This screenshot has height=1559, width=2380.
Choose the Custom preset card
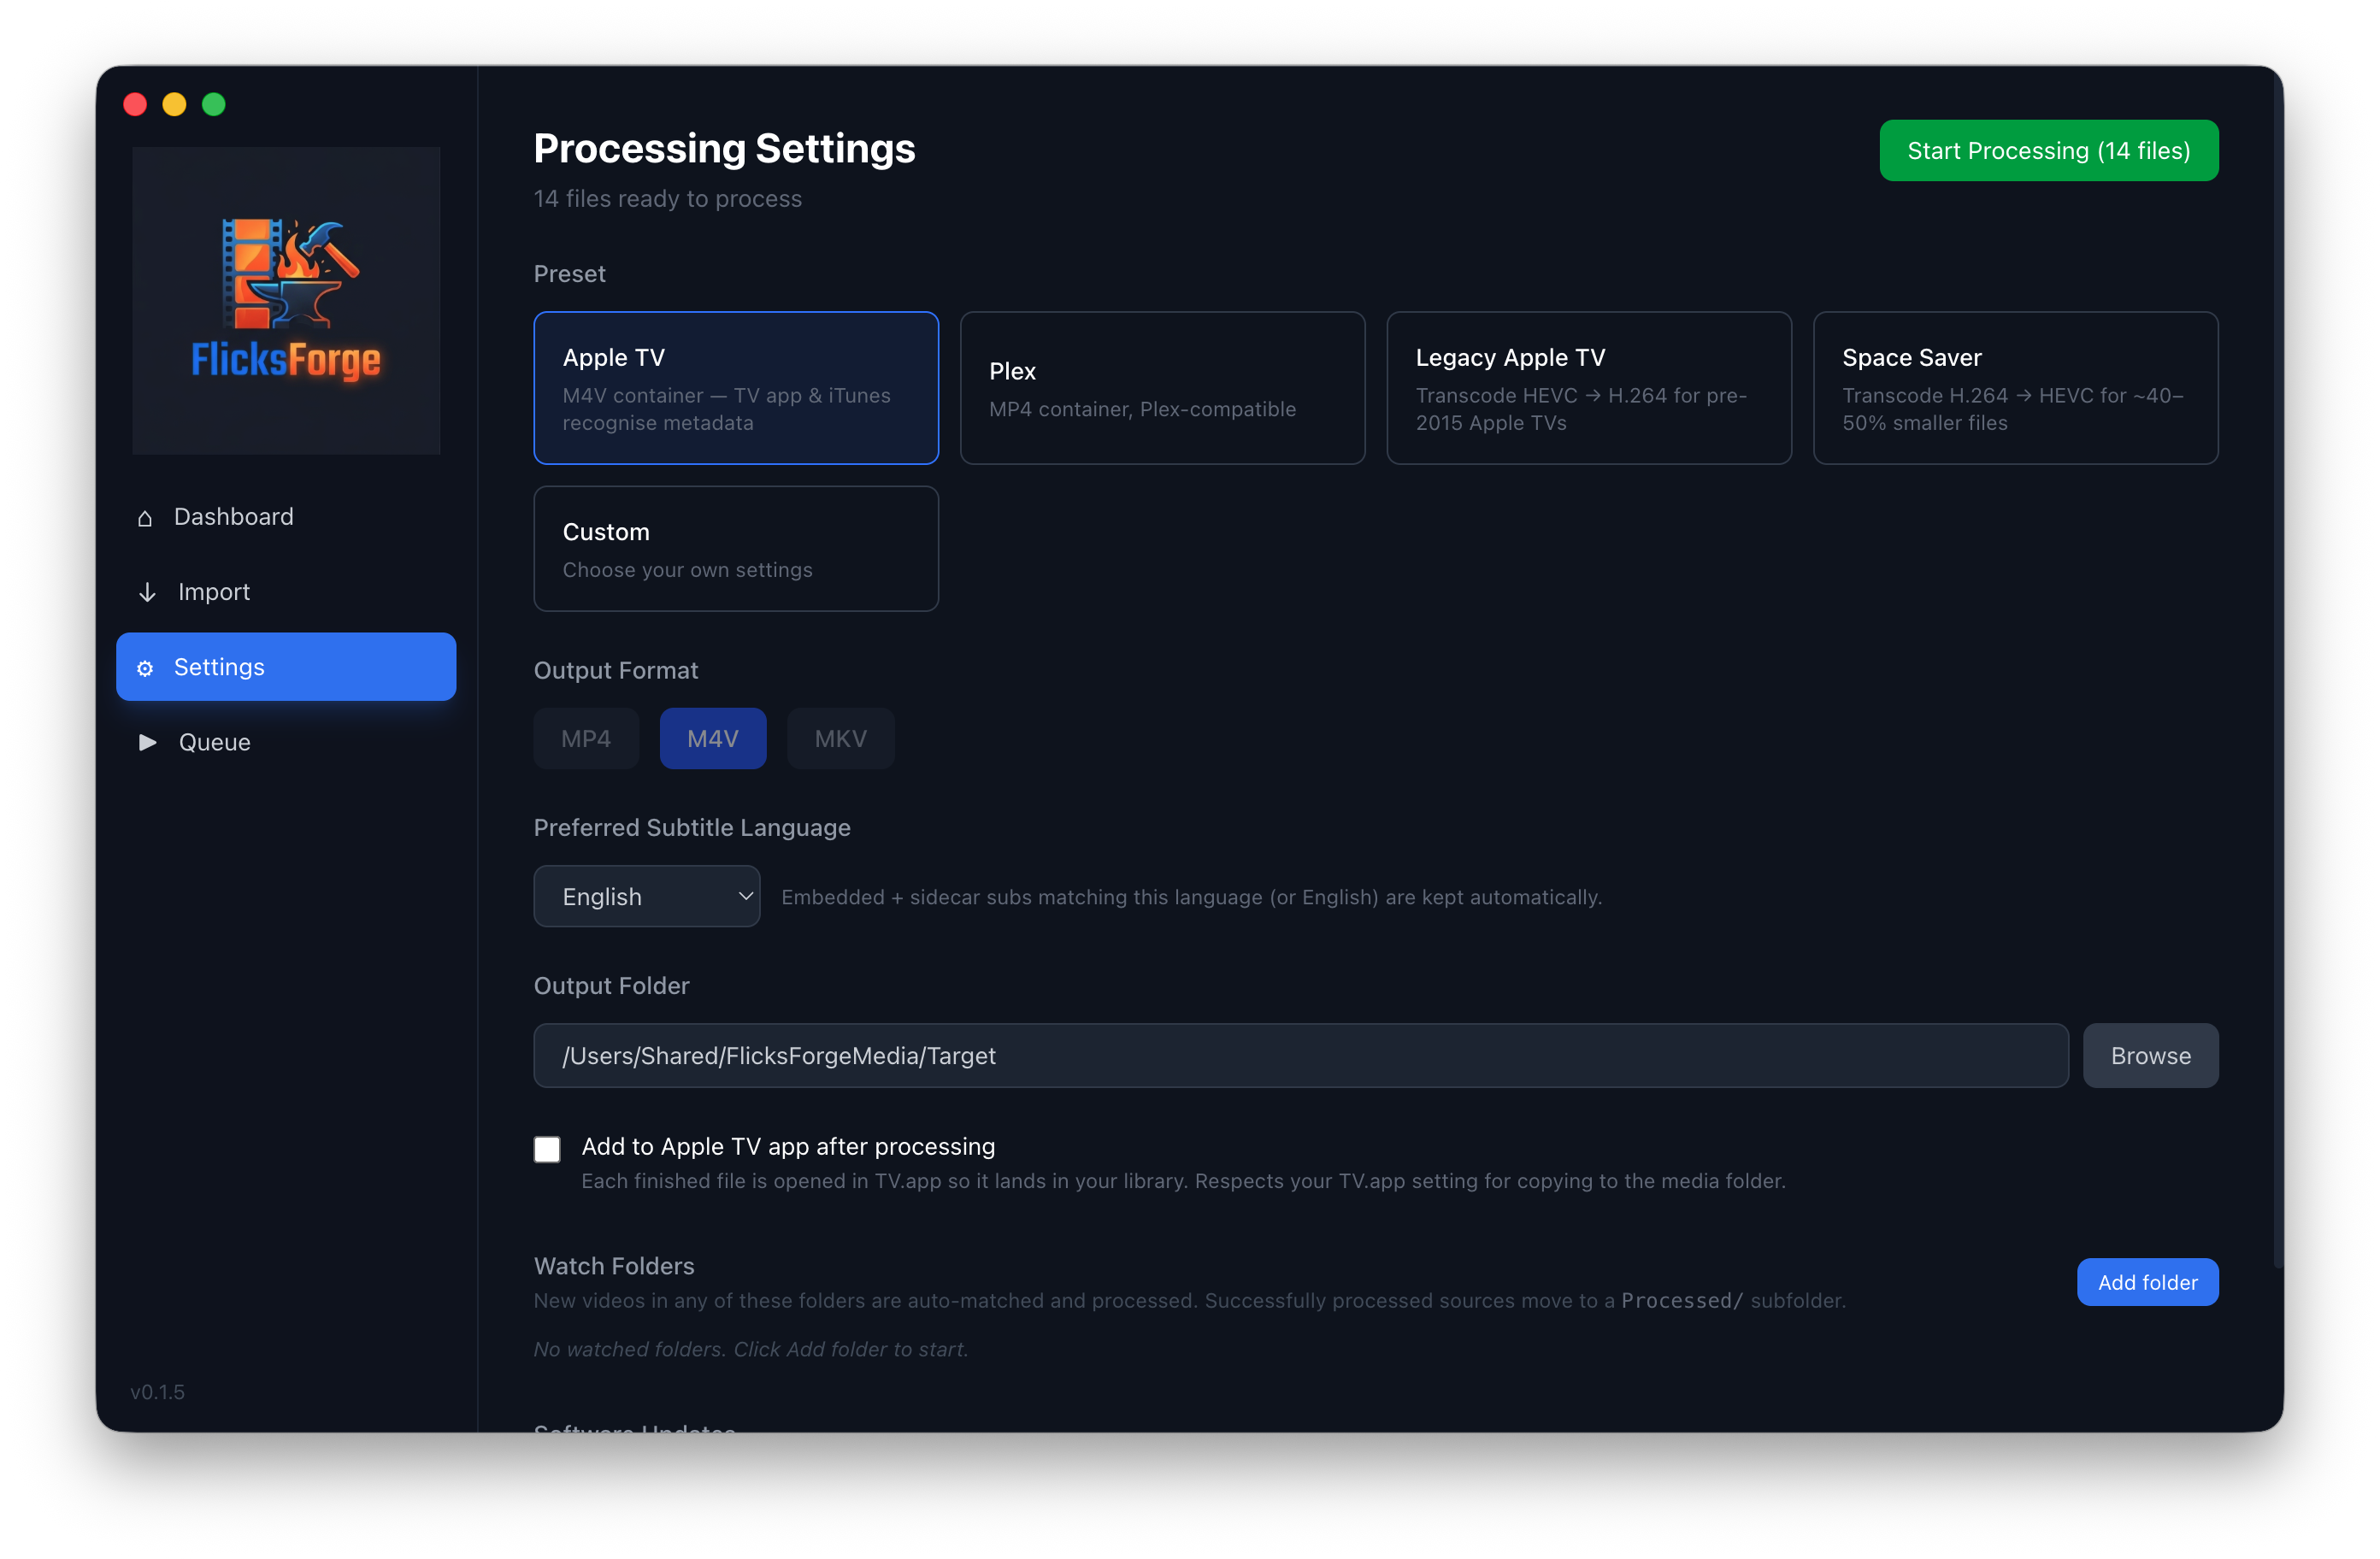coord(736,549)
